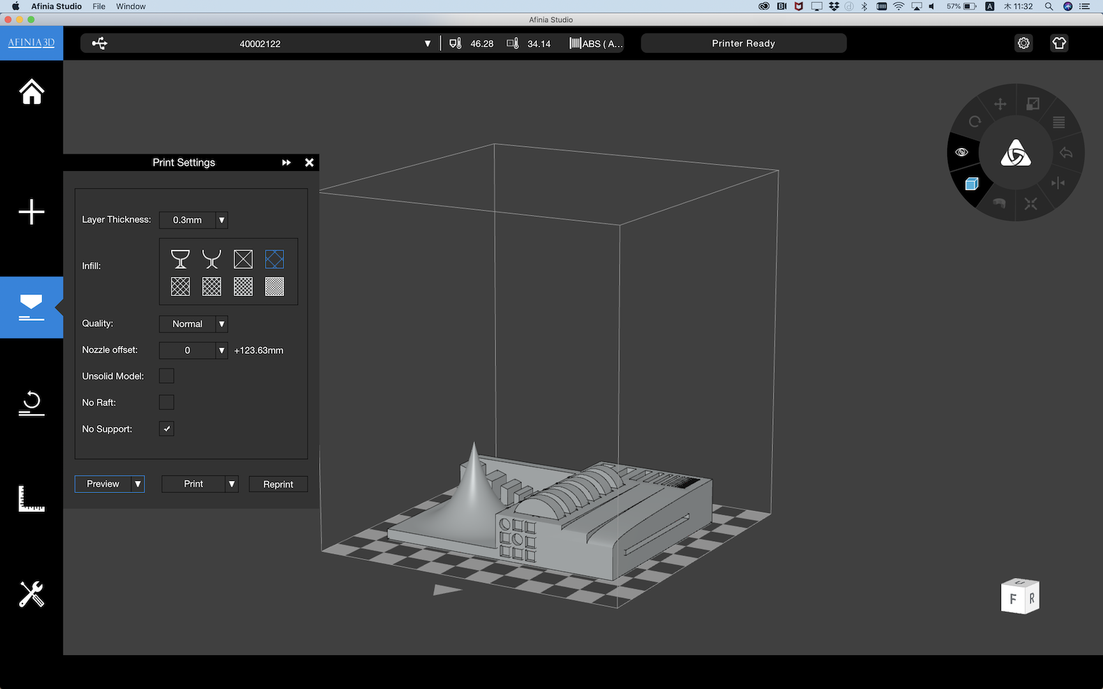Click the nozzle temperature icon
Image resolution: width=1103 pixels, height=689 pixels.
(x=455, y=43)
